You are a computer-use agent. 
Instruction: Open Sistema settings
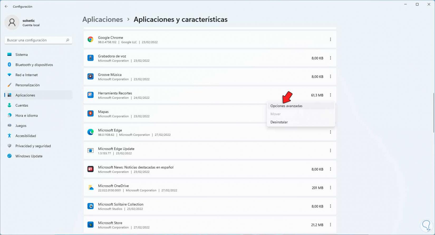tap(38, 54)
